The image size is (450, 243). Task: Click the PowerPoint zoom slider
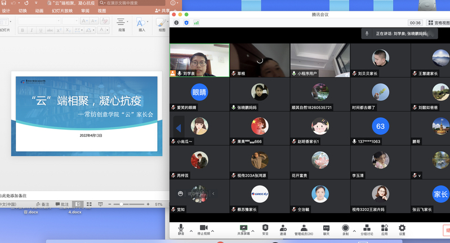coord(120,204)
